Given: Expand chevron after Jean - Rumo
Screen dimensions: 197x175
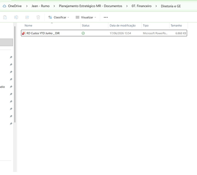Looking at the screenshot, I should (x=54, y=6).
